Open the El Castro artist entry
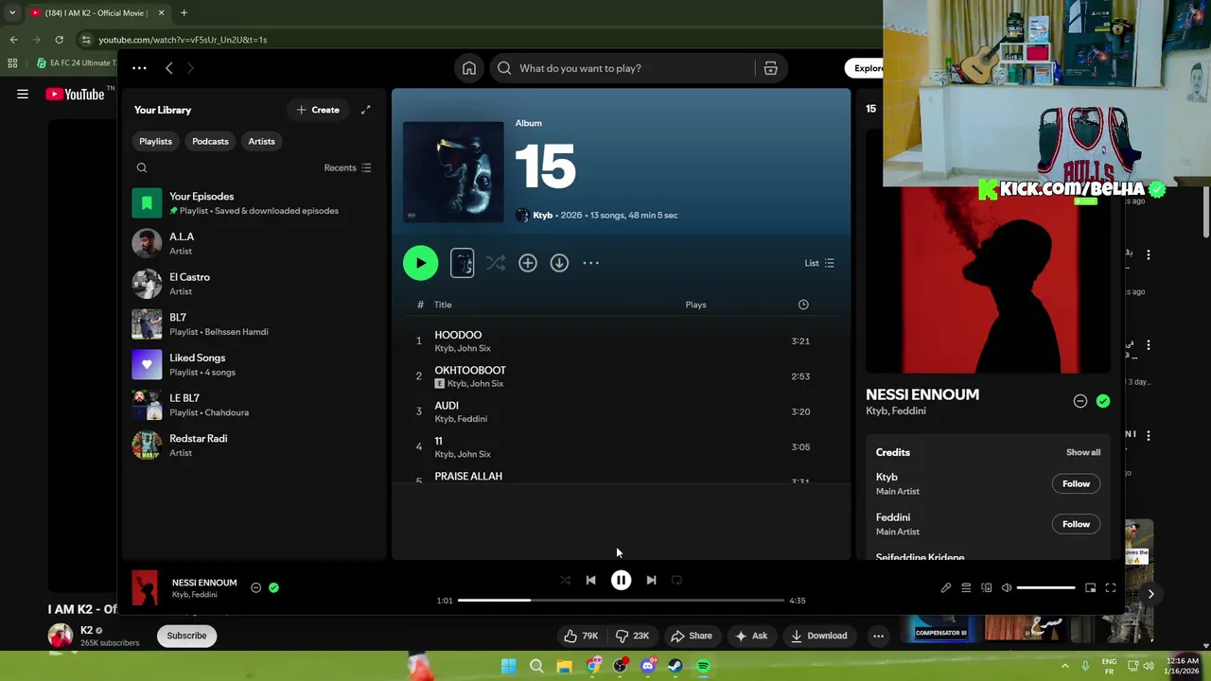The image size is (1211, 681). pos(254,284)
